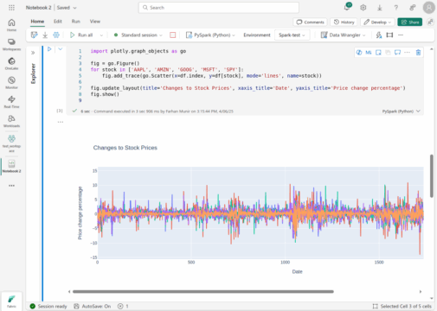The height and width of the screenshot is (311, 437).
Task: Click the app launcher grid icon
Action: click(11, 8)
